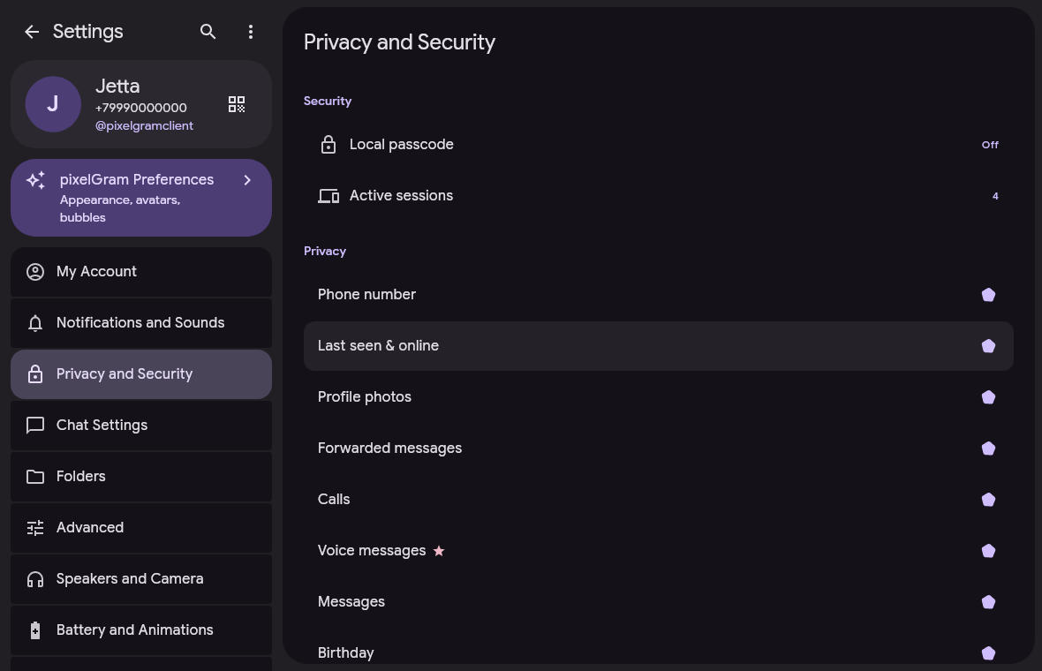Open Battery and Animations section
Image resolution: width=1042 pixels, height=671 pixels.
pos(141,630)
